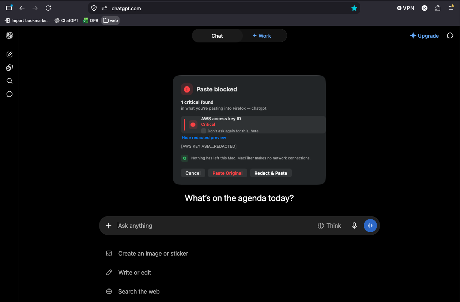Reload the chatgpt.com page

click(x=48, y=8)
